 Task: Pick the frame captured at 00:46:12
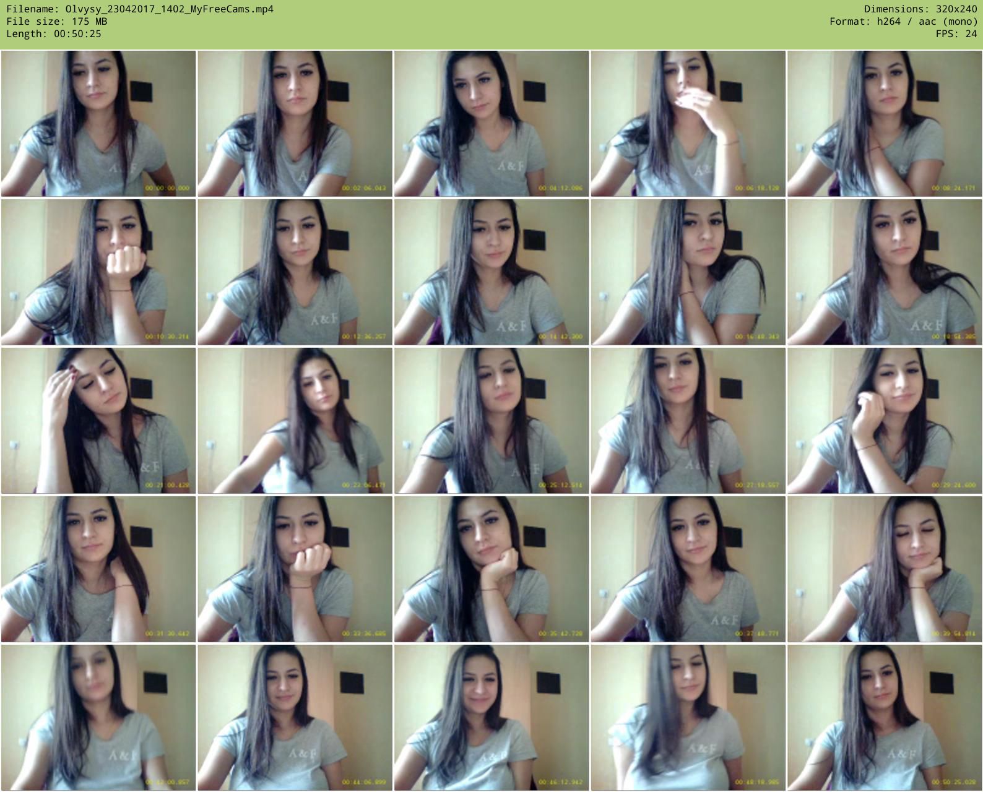(x=491, y=718)
